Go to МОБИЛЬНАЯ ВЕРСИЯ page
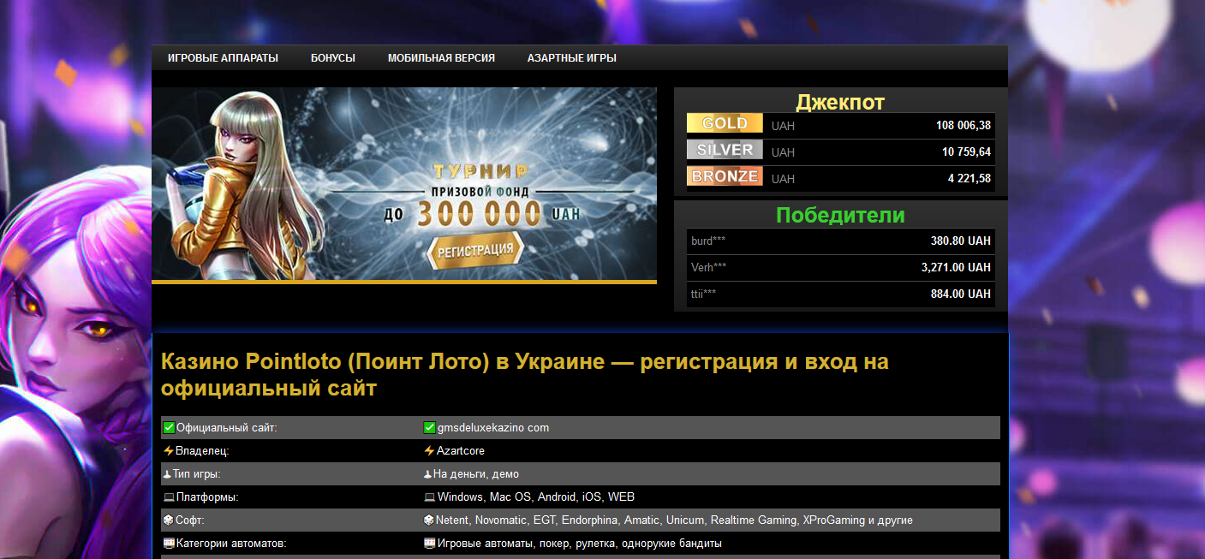 [x=441, y=58]
